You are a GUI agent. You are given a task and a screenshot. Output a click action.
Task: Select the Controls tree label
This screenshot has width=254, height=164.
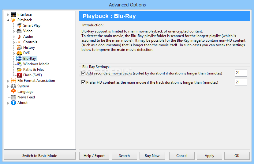coord(30,42)
